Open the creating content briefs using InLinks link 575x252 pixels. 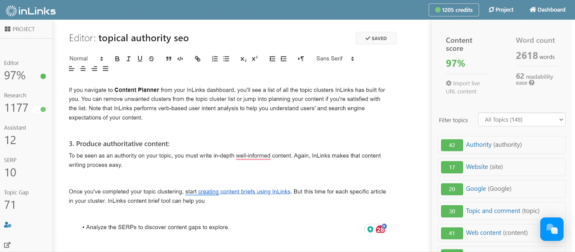[x=244, y=192]
